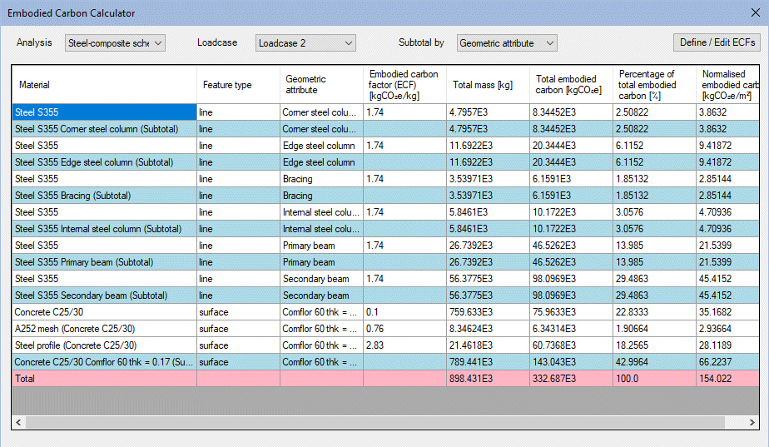Open the Subtotal by dropdown
769x447 pixels.
(x=507, y=42)
